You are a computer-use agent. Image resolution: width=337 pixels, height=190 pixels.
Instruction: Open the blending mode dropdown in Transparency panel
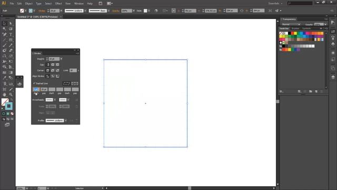pyautogui.click(x=291, y=24)
